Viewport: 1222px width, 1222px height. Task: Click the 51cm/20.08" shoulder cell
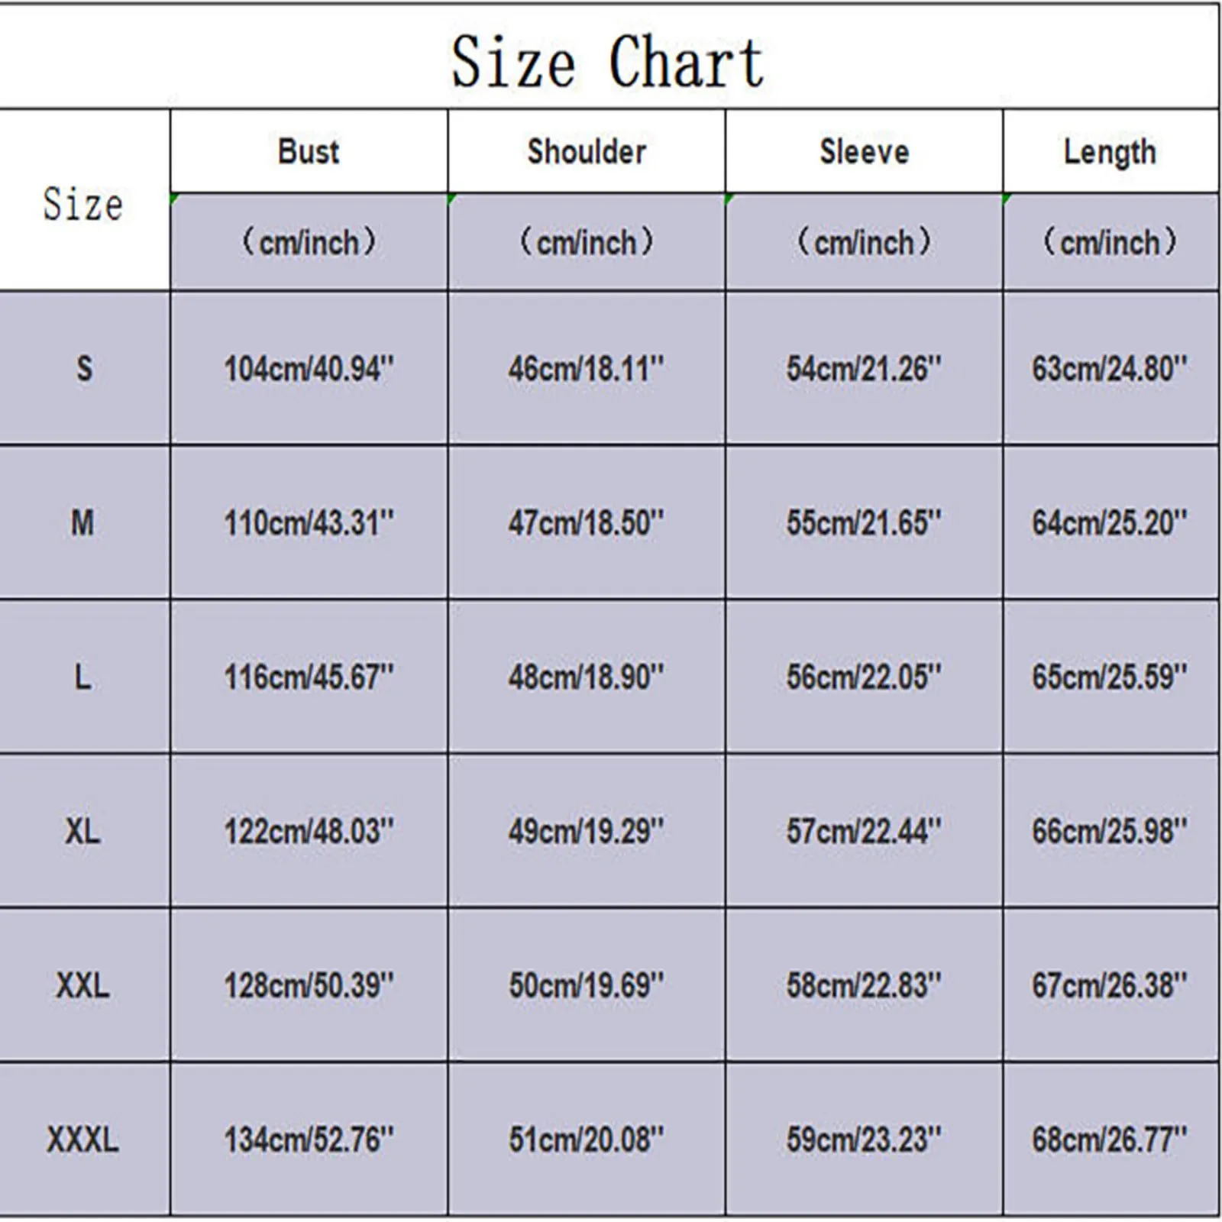click(x=587, y=1140)
